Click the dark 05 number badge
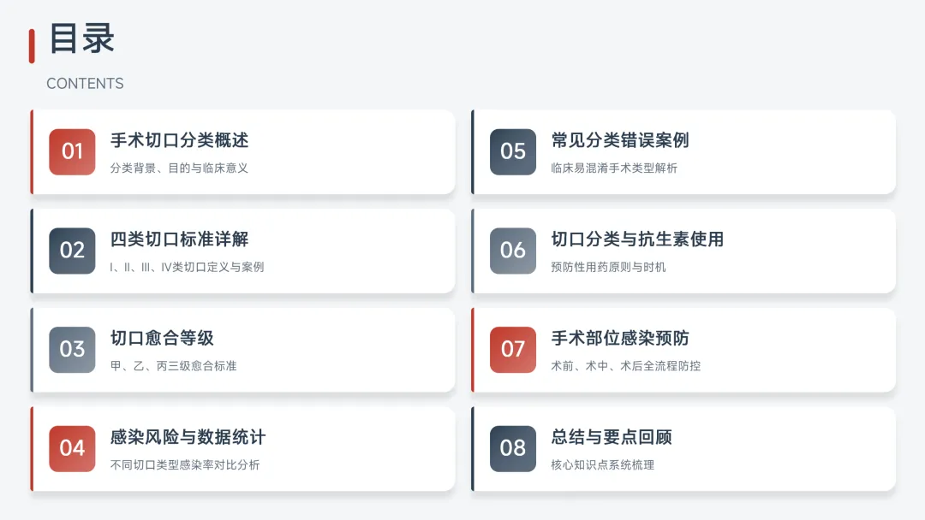This screenshot has height=520, width=925. pyautogui.click(x=513, y=152)
